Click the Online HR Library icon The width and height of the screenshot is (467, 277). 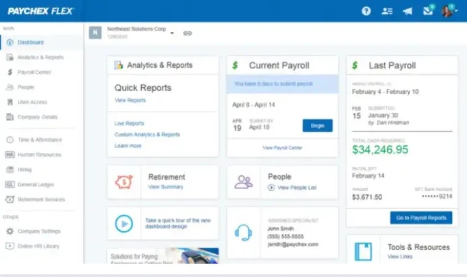[10, 246]
